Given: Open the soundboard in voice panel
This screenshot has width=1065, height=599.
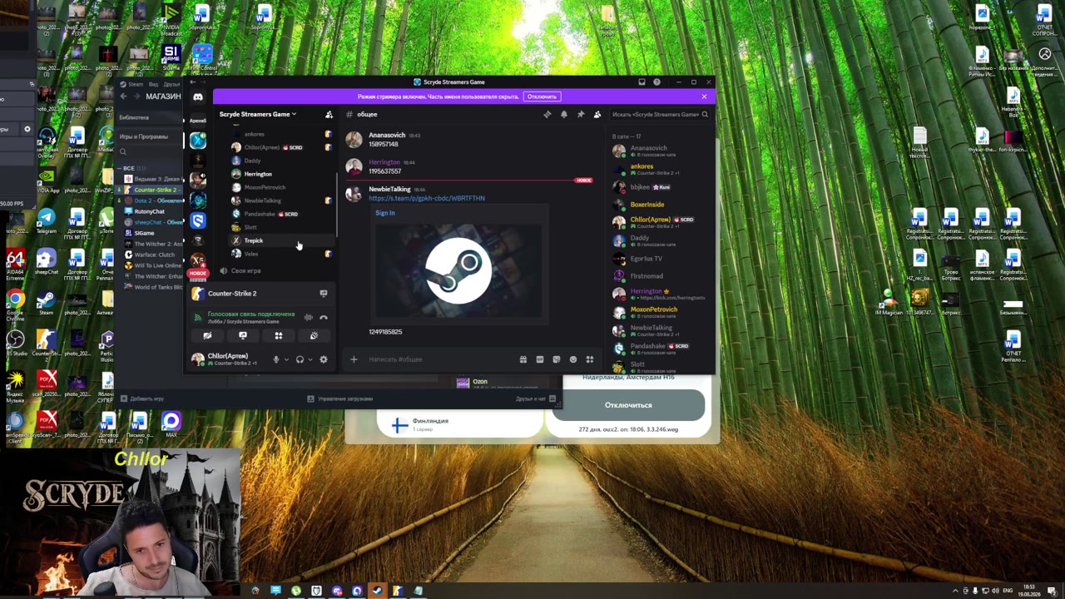Looking at the screenshot, I should tap(314, 336).
